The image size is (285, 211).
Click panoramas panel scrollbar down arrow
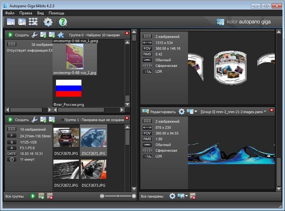click(279, 189)
